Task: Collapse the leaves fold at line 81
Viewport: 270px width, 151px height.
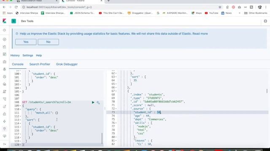Action: pos(116,141)
